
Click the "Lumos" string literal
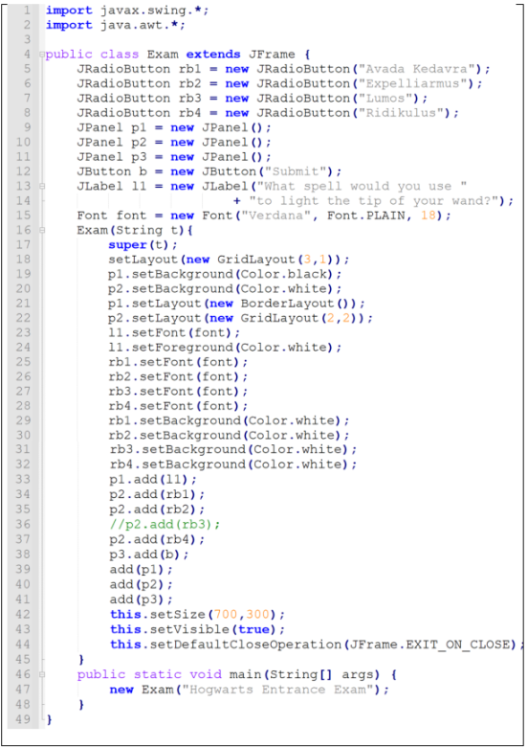[385, 99]
